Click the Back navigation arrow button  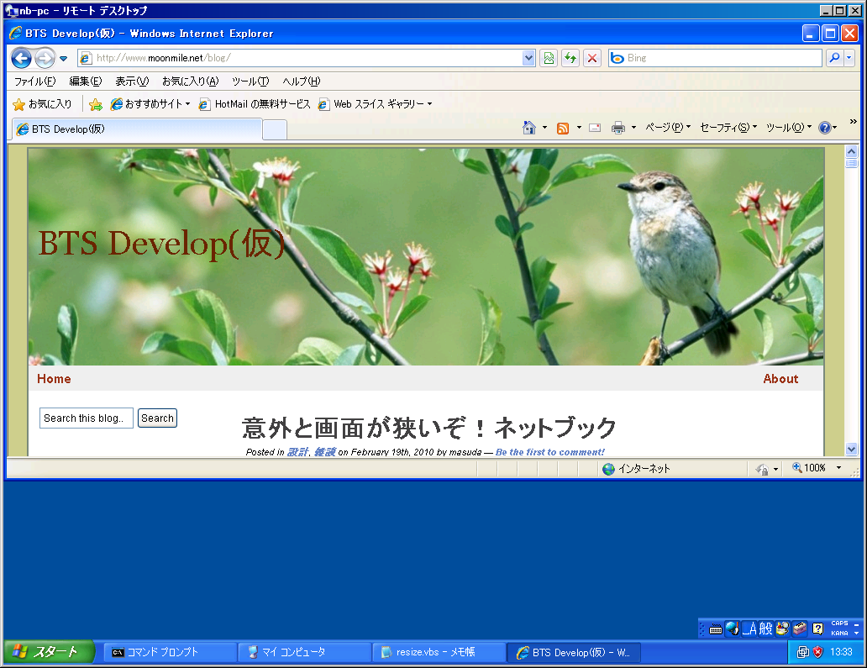22,58
